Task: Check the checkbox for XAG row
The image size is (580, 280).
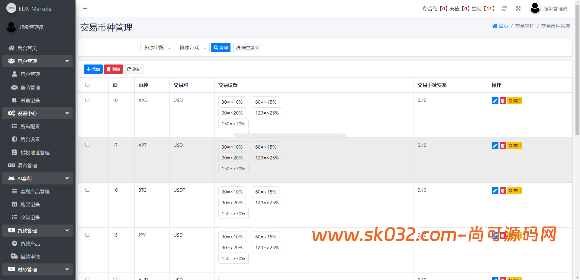Action: (88, 100)
